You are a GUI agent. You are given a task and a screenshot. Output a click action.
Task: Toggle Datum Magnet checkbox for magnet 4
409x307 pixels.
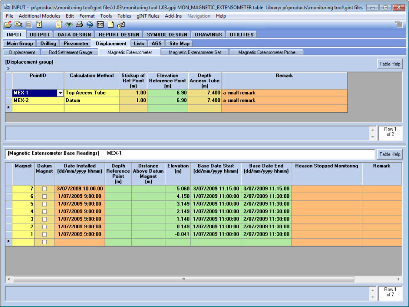[x=45, y=211]
